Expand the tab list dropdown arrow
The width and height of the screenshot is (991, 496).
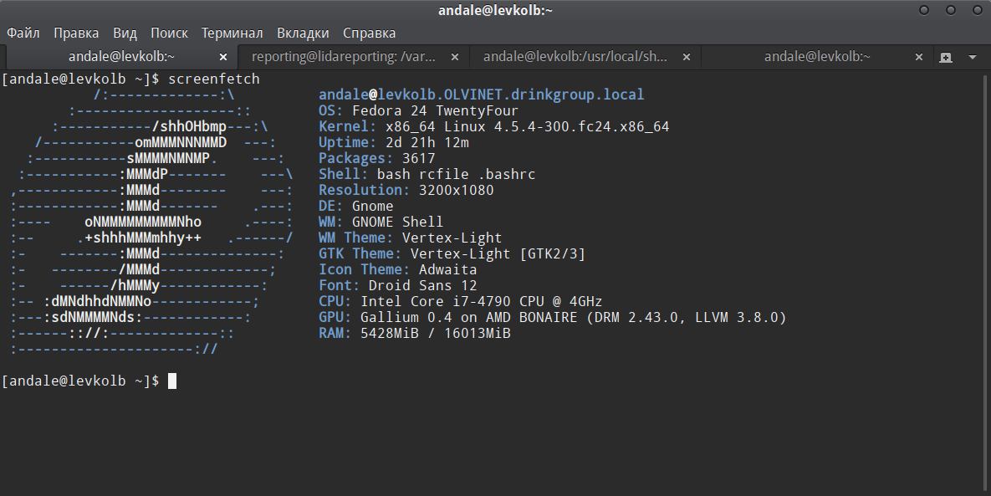[973, 58]
